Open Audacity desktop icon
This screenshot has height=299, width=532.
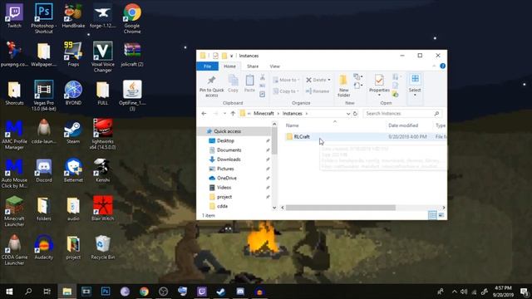tap(44, 248)
